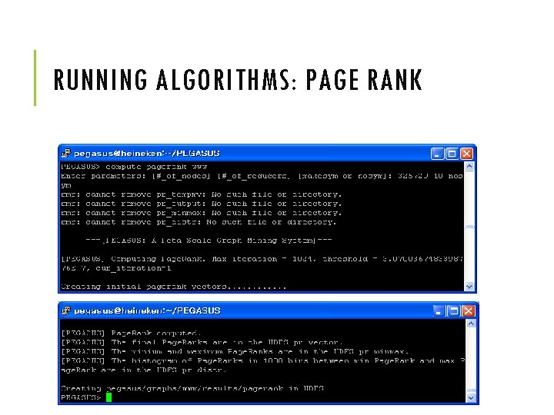Click the upper terminal title text pegasus@heineken

[x=147, y=154]
